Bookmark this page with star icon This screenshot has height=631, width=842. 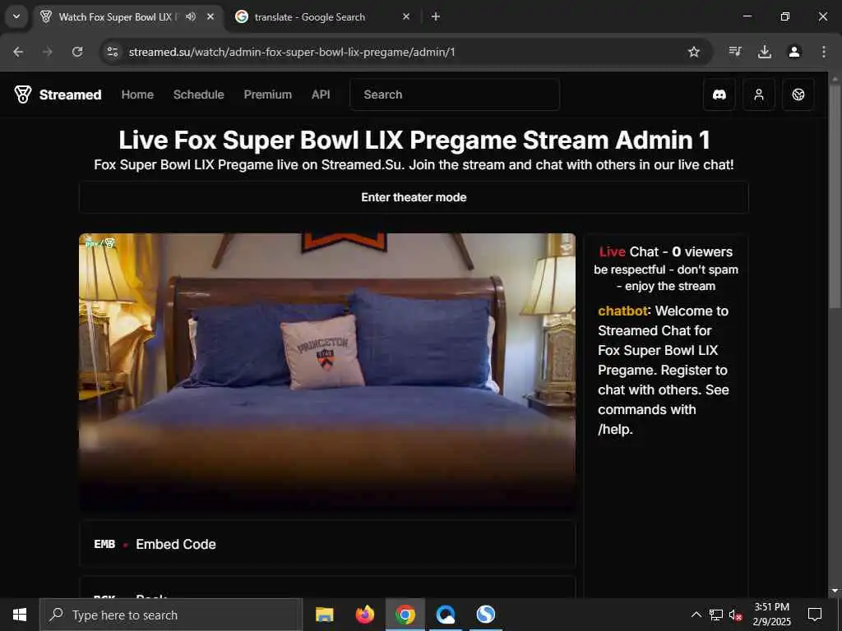point(694,52)
